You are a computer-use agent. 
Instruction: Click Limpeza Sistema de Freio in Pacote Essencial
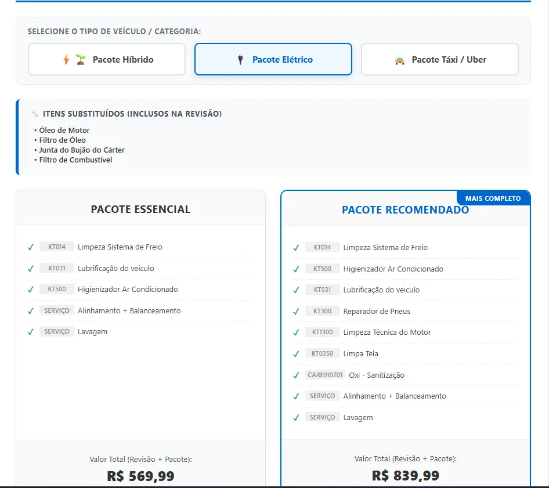coord(120,247)
